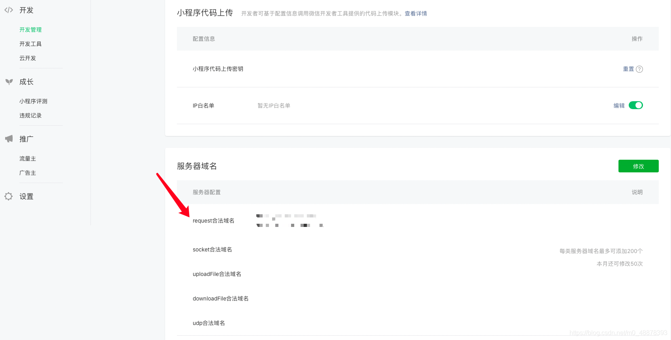Image resolution: width=671 pixels, height=340 pixels.
Task: Click the 设置 gear icon
Action: [9, 196]
